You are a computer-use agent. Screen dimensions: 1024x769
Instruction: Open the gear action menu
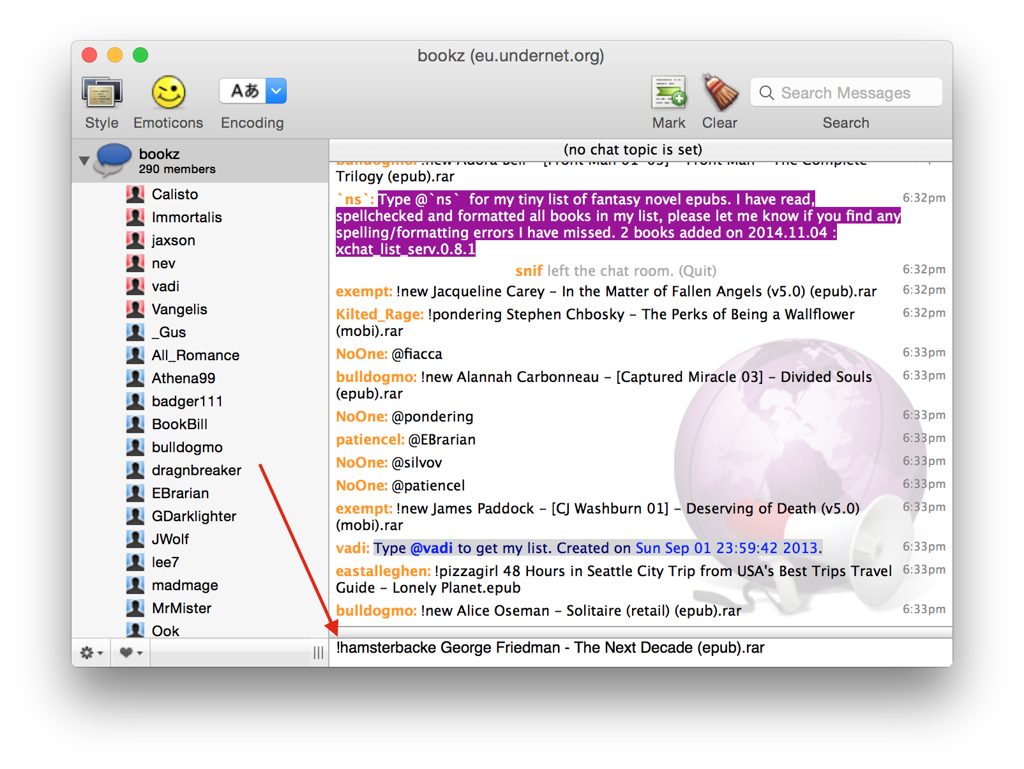pyautogui.click(x=91, y=653)
